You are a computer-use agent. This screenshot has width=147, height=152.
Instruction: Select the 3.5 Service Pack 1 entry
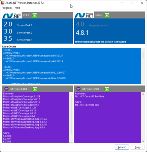pos(18,39)
